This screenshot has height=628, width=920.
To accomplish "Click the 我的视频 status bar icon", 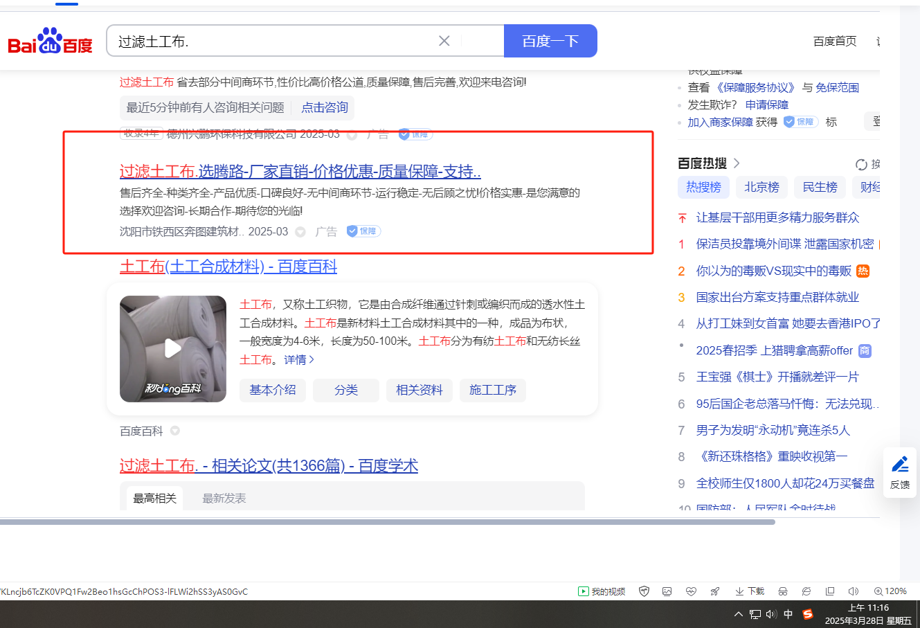I will coord(602,591).
